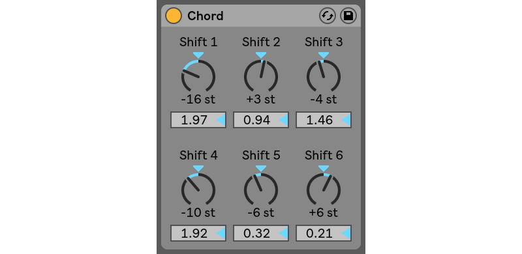Select the 1.46 velocity field under Shift 3

pyautogui.click(x=324, y=120)
